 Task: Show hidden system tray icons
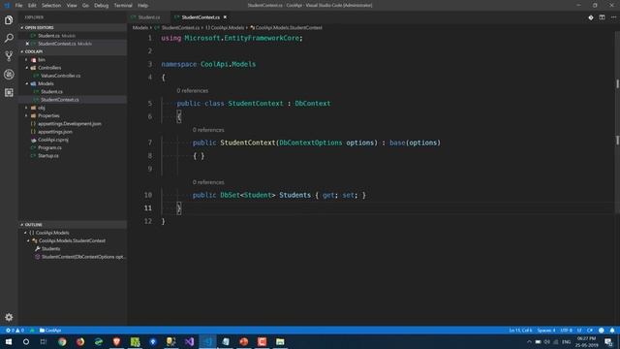click(x=529, y=342)
